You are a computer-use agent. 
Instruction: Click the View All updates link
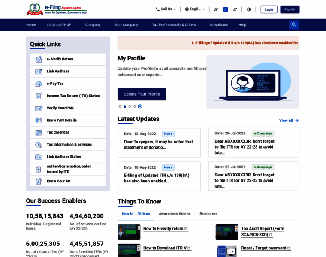(x=289, y=120)
